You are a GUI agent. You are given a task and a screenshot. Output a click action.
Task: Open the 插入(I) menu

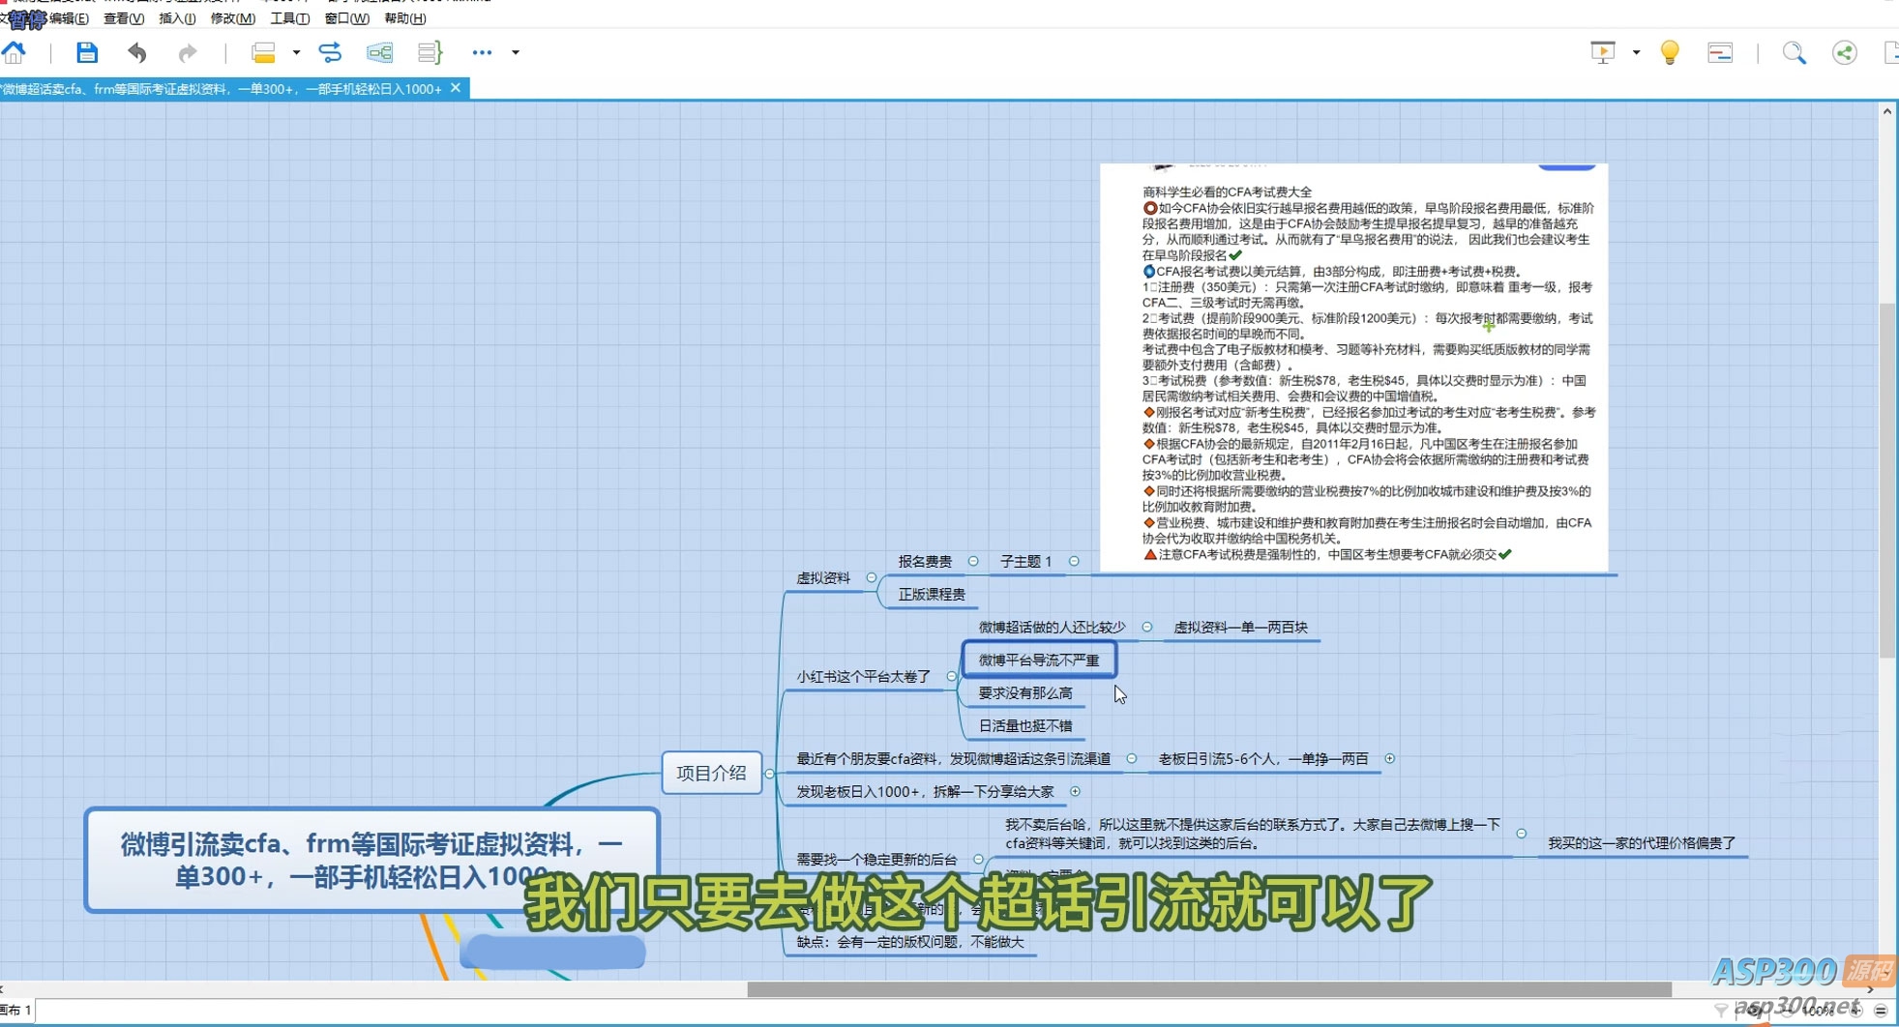pos(177,18)
